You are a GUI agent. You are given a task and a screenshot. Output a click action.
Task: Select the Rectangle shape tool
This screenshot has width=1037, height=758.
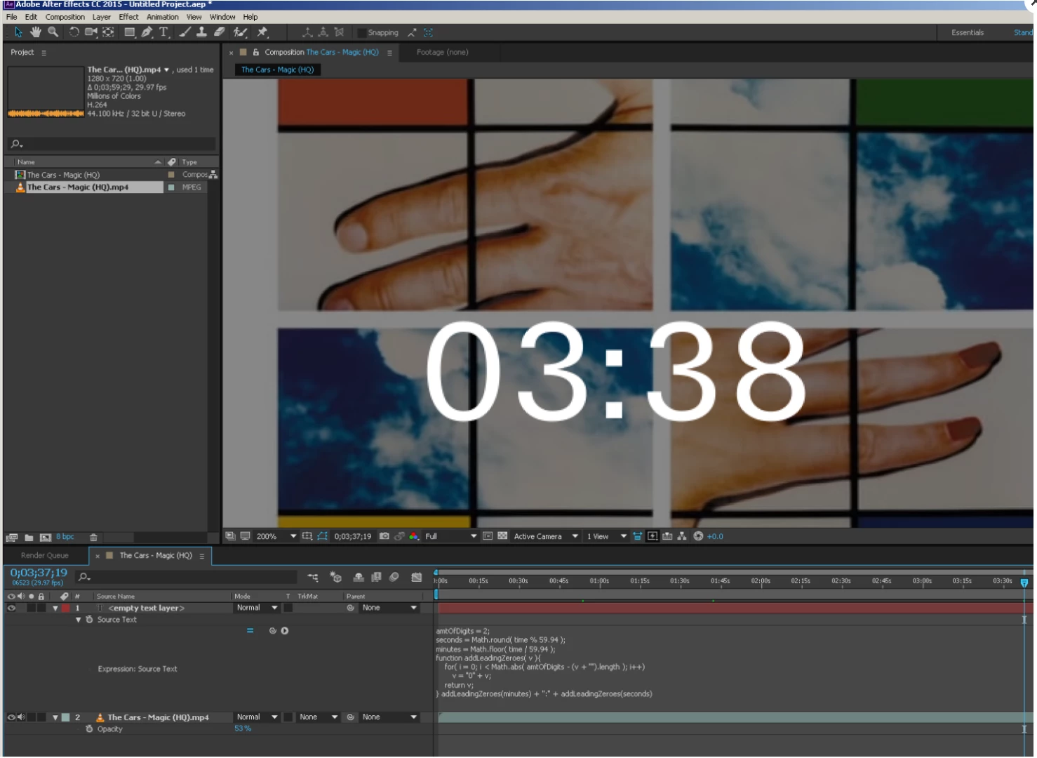coord(130,32)
